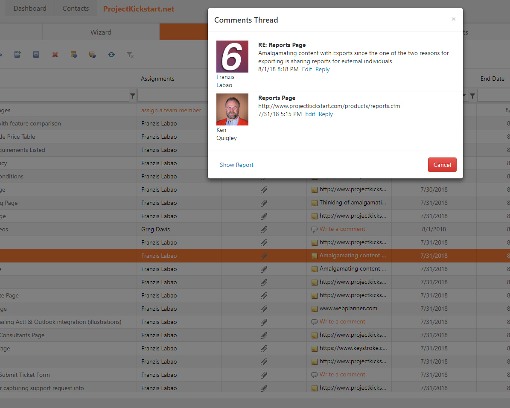Reply to Franzis Labao's comment
This screenshot has height=408, width=510.
pos(322,69)
